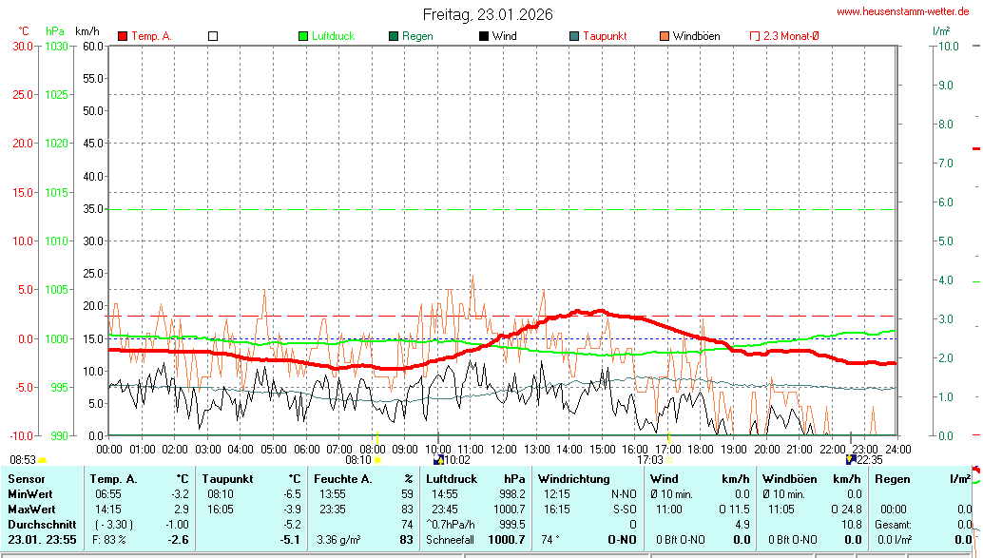Viewport: 983px width, 558px height.
Task: Click the yellow icon beside 08:53
Action: coord(43,459)
